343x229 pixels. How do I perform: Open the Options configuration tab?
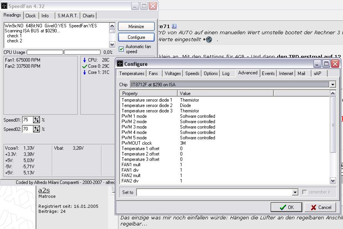[x=211, y=74]
